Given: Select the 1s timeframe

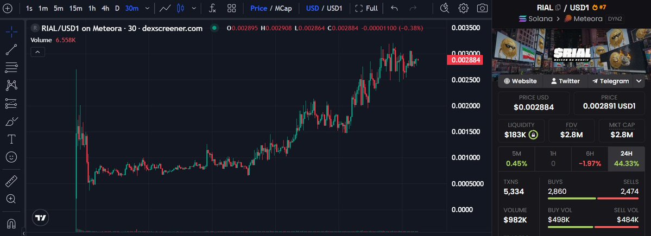Looking at the screenshot, I should click(x=29, y=8).
